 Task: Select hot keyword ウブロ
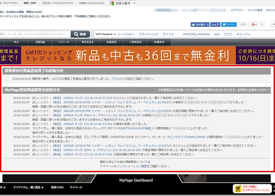click(228, 34)
